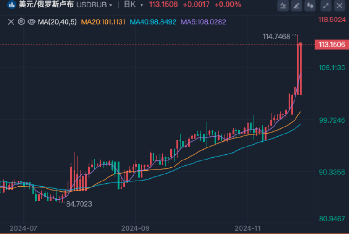Expand the USDRUB symbol dropdown

click(x=94, y=5)
